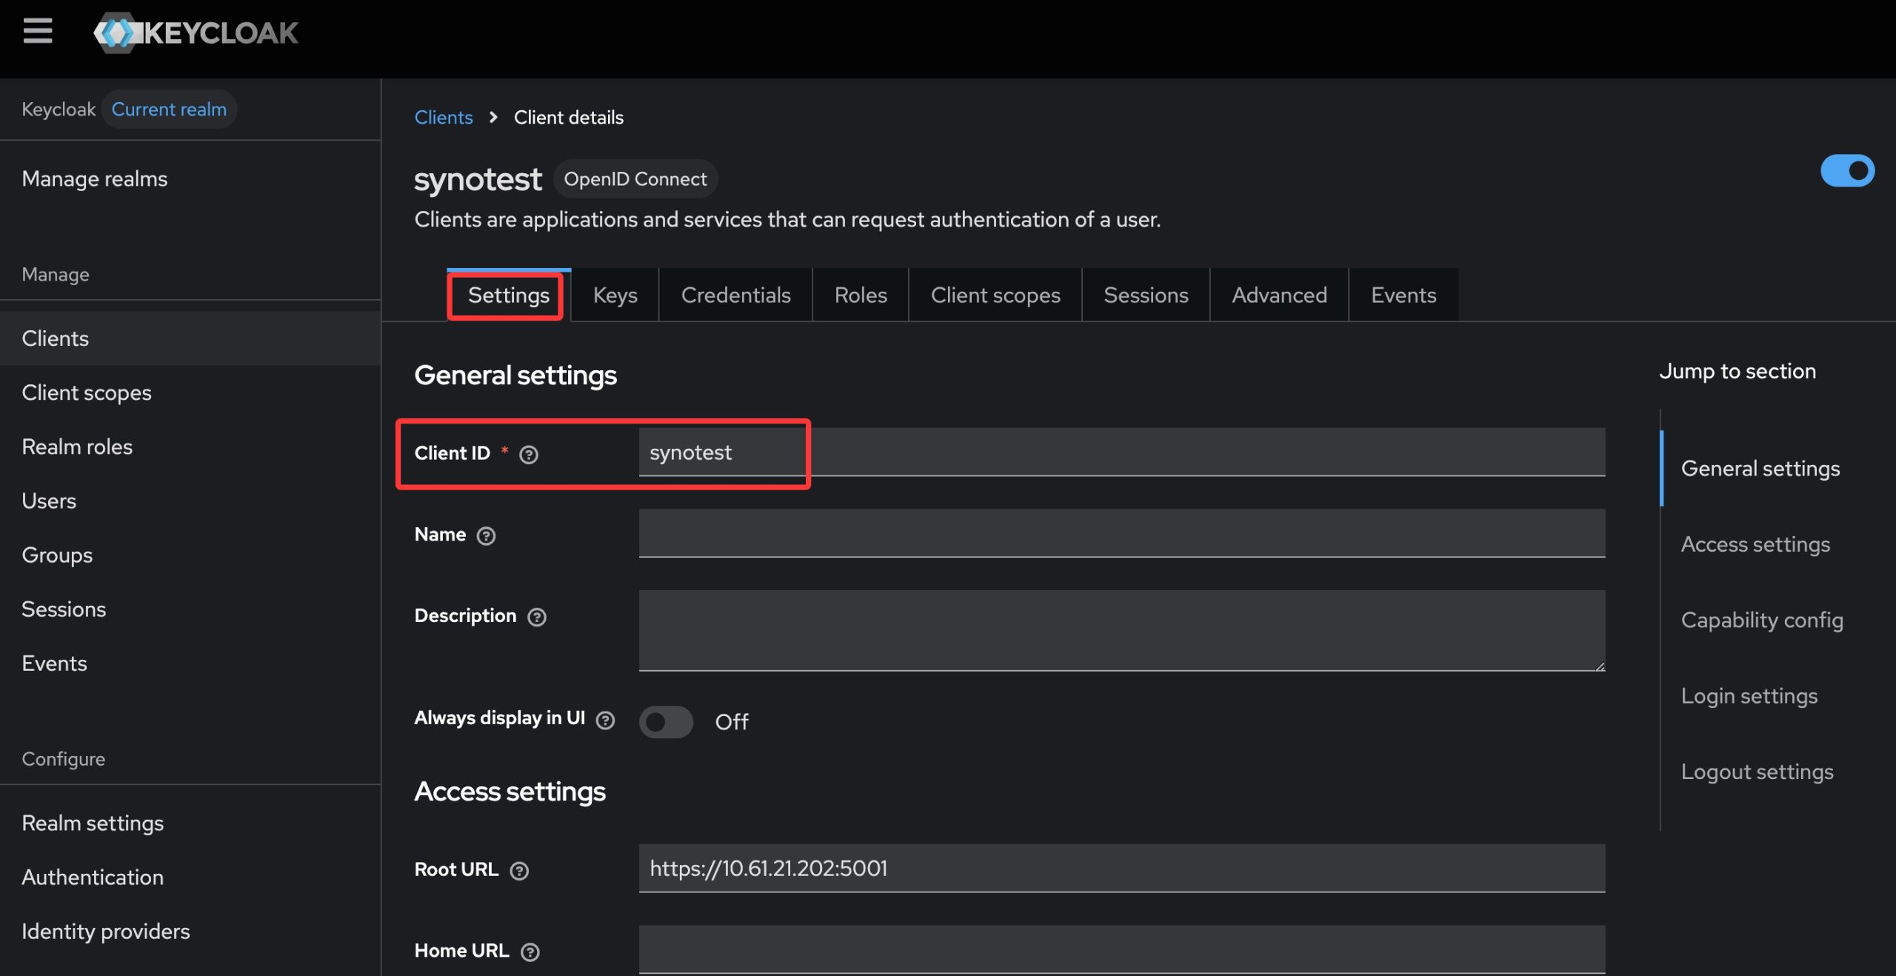Open the Roles tab
Viewport: 1896px width, 976px height.
(x=861, y=295)
